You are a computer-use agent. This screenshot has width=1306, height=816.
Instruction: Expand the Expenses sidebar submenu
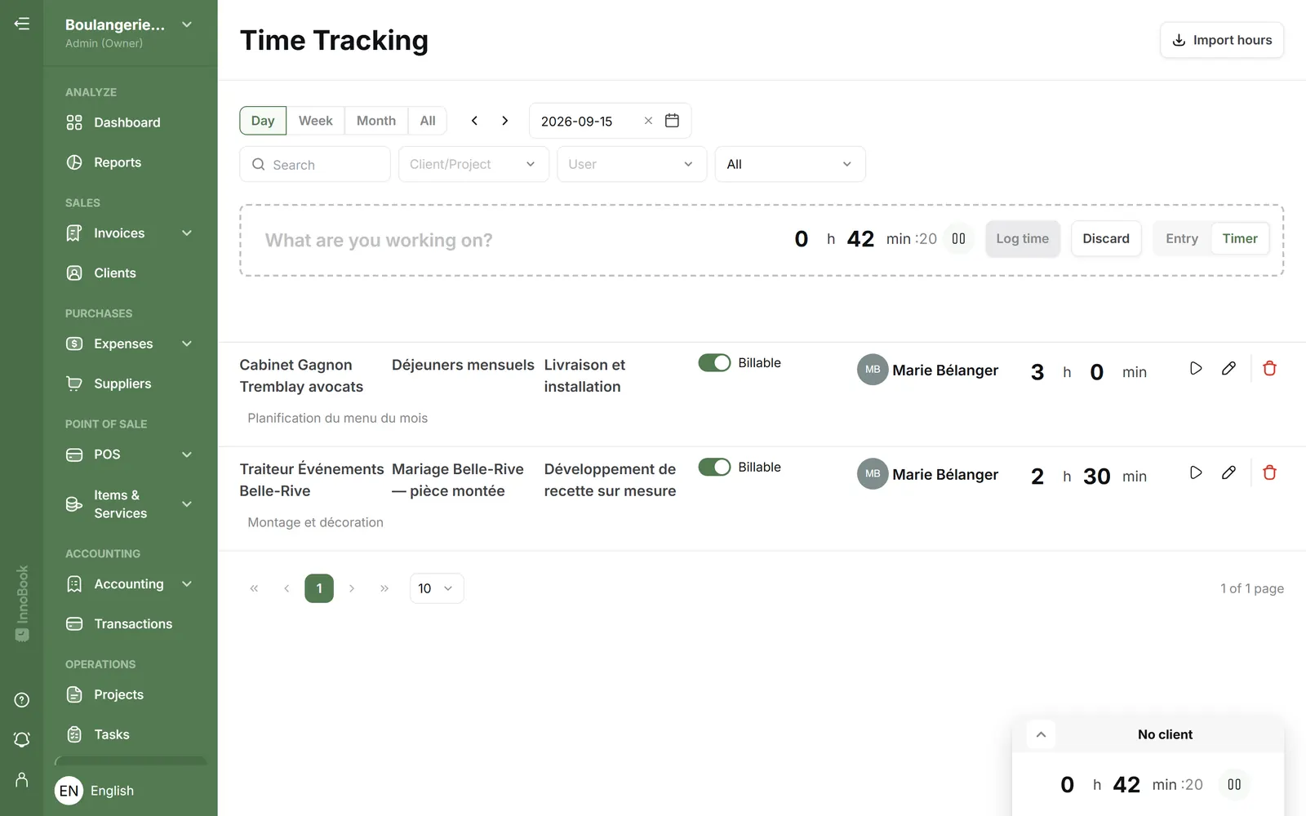click(187, 344)
